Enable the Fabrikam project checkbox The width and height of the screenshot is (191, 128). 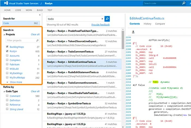pos(7,65)
